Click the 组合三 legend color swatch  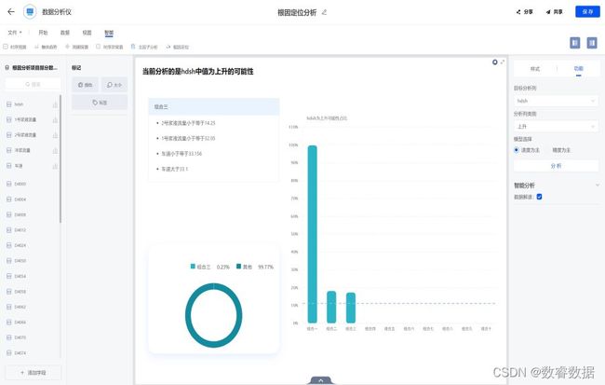(x=193, y=267)
